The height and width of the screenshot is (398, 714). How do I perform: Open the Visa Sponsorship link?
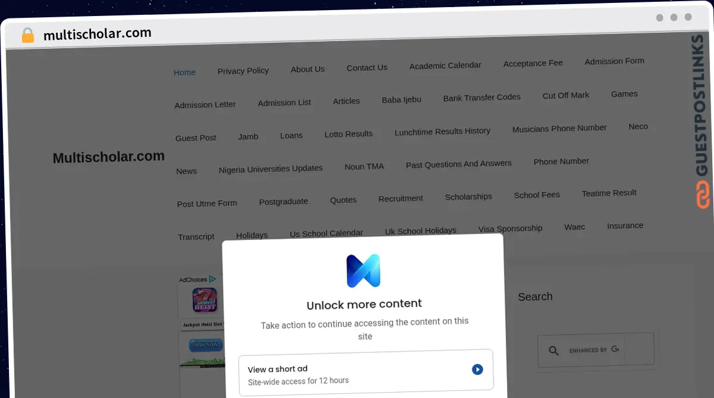(510, 229)
